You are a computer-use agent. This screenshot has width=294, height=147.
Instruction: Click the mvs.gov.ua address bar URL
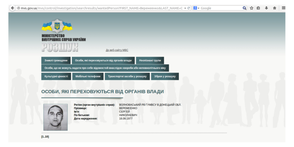(x=102, y=8)
